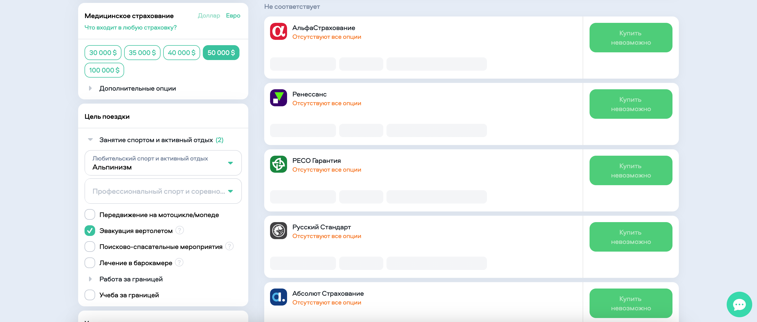757x322 pixels.
Task: Open Профессиональный спорт и соревнования dropdown
Action: tap(163, 191)
